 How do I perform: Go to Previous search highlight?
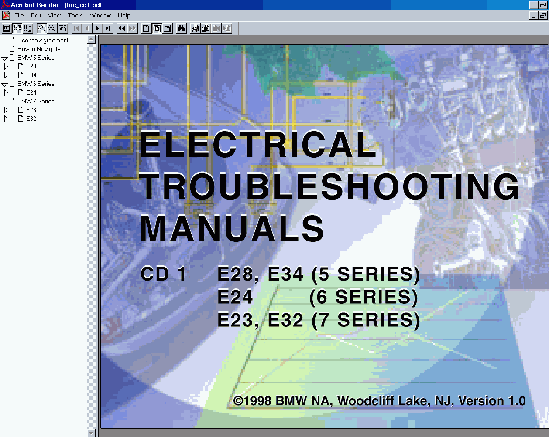pyautogui.click(x=216, y=28)
